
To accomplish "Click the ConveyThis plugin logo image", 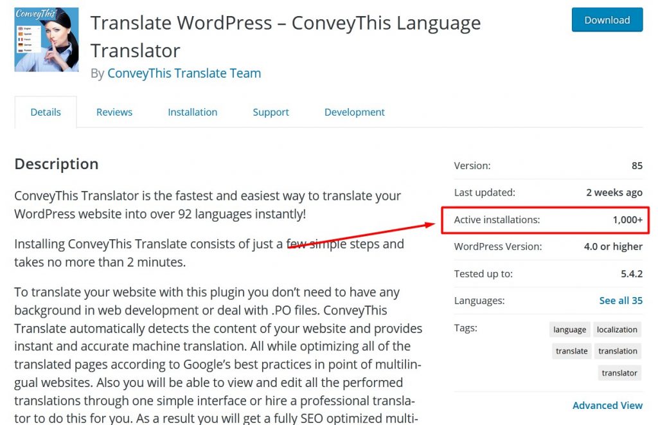I will [x=46, y=39].
